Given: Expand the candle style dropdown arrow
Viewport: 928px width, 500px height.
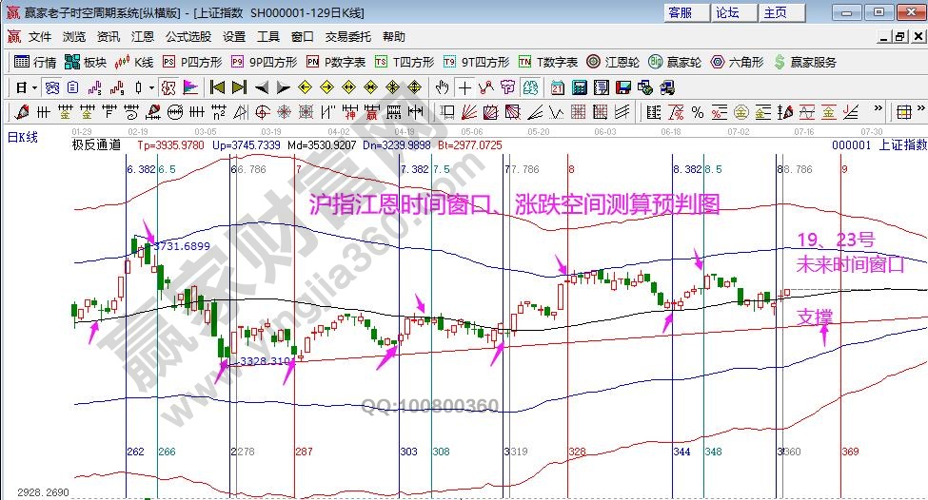Looking at the screenshot, I should pos(151,87).
